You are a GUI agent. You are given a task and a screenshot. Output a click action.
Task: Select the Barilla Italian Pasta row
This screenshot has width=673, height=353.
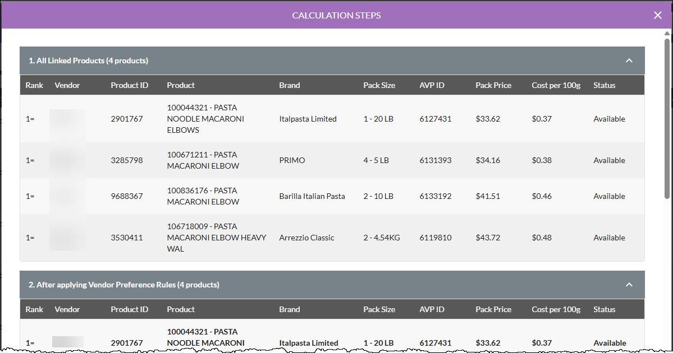point(332,196)
